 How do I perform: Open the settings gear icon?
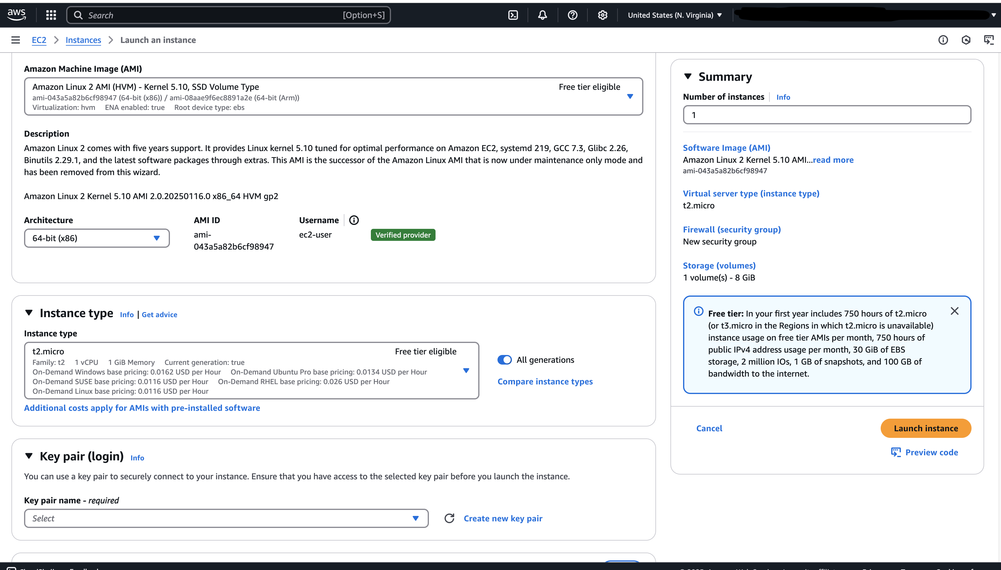(603, 15)
